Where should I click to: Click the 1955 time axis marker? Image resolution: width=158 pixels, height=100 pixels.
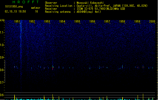point(77,21)
